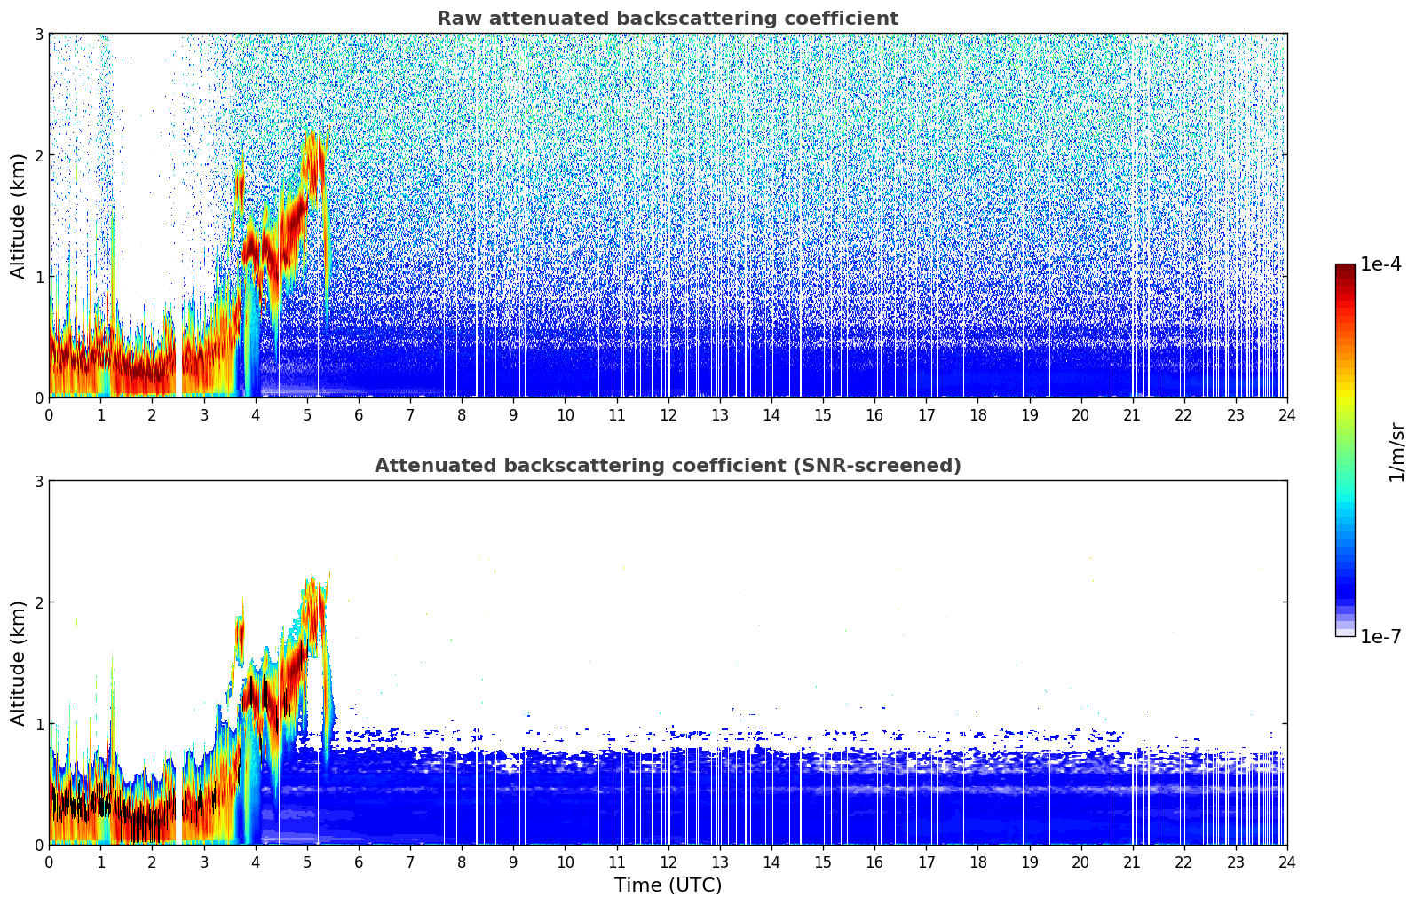Click the pale bottom end of the colorbar
Screen dimensions: 1416x905
pyautogui.click(x=1344, y=631)
